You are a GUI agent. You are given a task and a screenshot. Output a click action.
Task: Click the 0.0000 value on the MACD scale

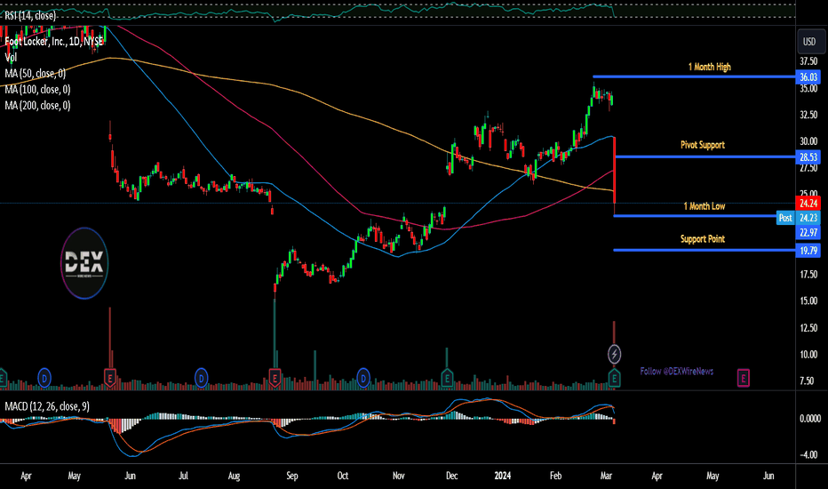[x=810, y=418]
